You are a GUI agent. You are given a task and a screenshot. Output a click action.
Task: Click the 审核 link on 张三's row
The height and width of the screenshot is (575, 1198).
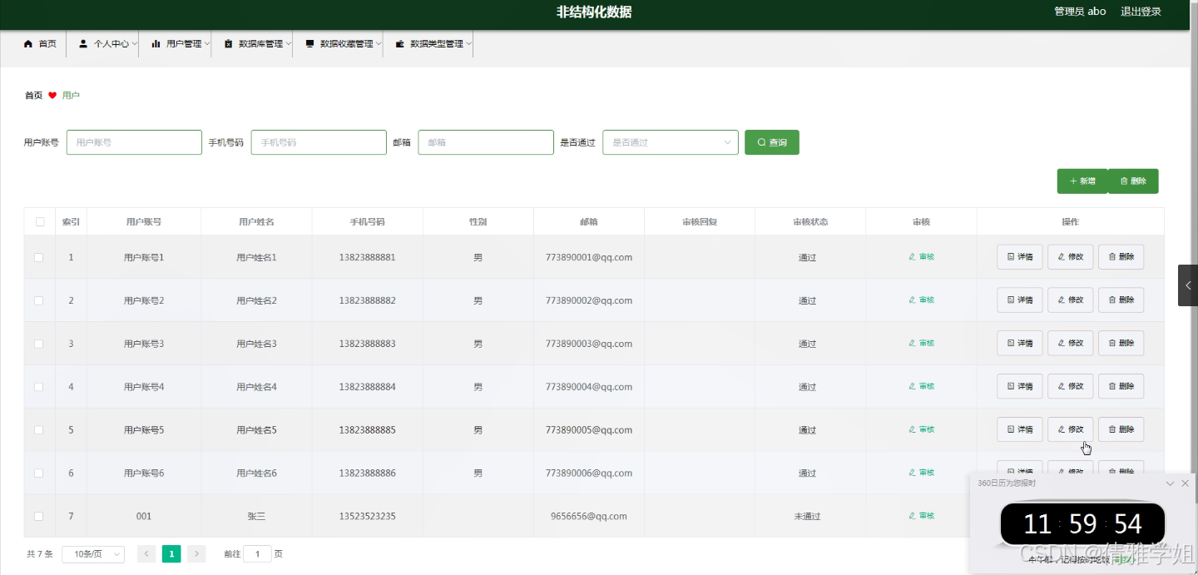[x=921, y=515]
